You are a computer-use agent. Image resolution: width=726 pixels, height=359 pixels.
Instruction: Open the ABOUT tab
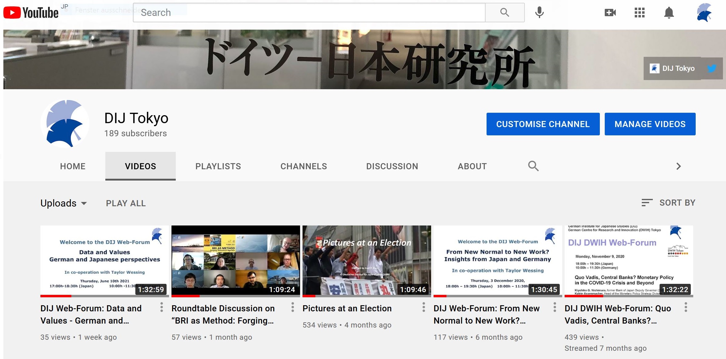(472, 166)
